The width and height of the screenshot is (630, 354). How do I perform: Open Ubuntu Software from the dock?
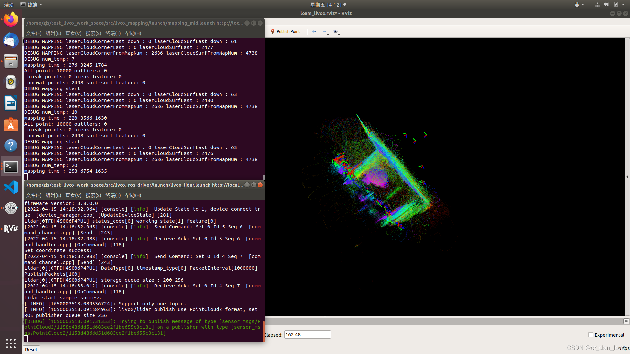pyautogui.click(x=11, y=125)
